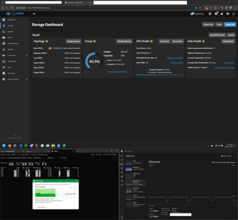
Task: Open Chrome from the taskbar
Action: (10, 146)
